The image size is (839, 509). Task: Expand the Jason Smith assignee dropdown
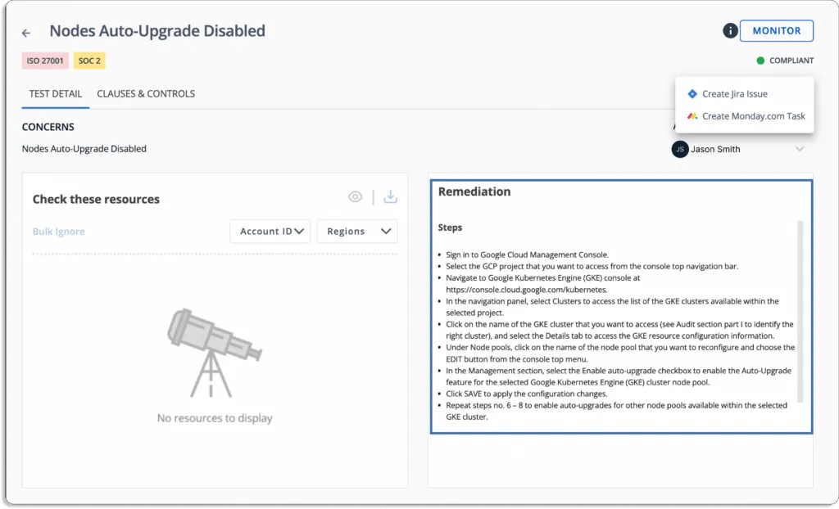pyautogui.click(x=800, y=149)
